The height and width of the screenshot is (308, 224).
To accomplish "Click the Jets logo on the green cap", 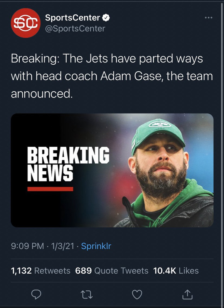I will (160, 124).
